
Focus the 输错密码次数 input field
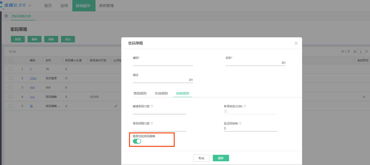pyautogui.click(x=159, y=111)
